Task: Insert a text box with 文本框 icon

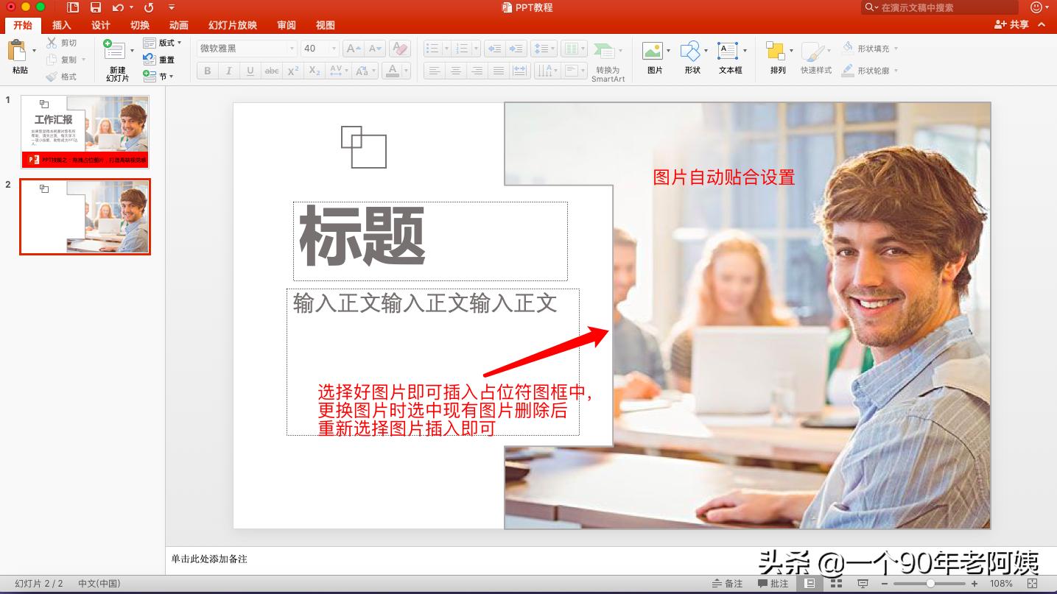Action: pyautogui.click(x=729, y=52)
